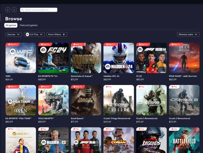
Task: Click the Play badge on Battlefield 2042
Action: pyautogui.click(x=175, y=129)
